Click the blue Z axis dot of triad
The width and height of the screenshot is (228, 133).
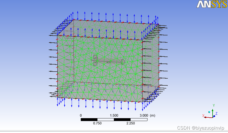214,116
